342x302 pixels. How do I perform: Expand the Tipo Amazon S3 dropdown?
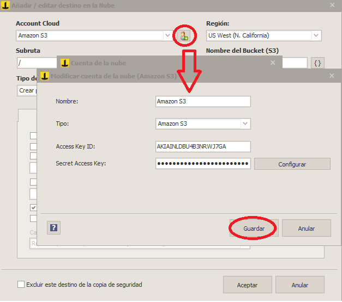[203, 124]
